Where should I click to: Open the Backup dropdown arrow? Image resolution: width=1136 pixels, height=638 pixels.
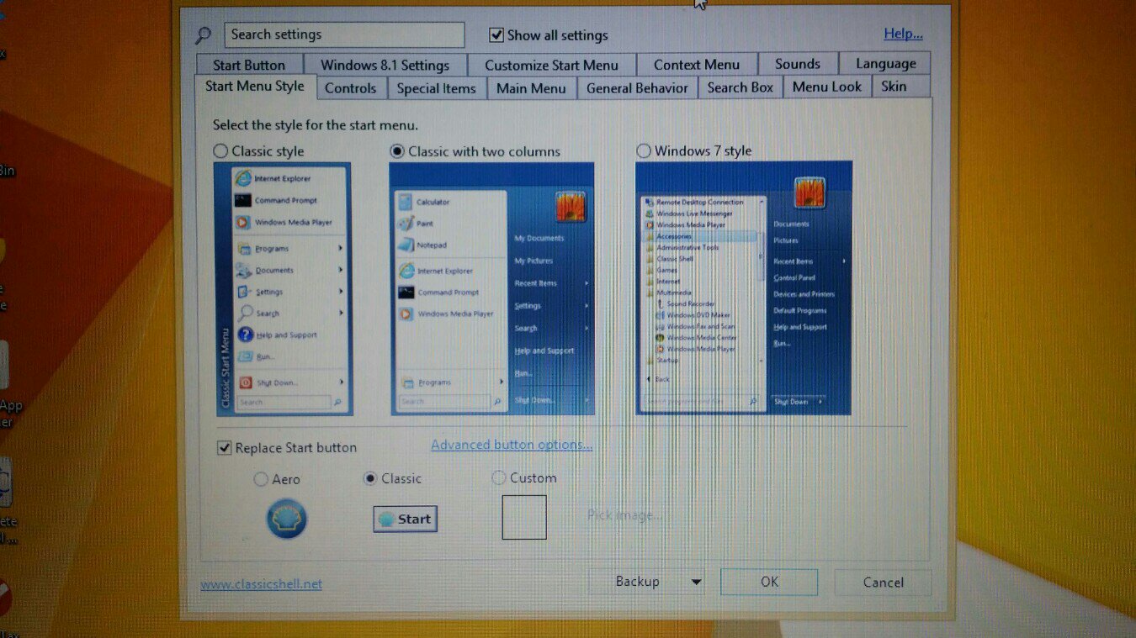click(x=696, y=582)
